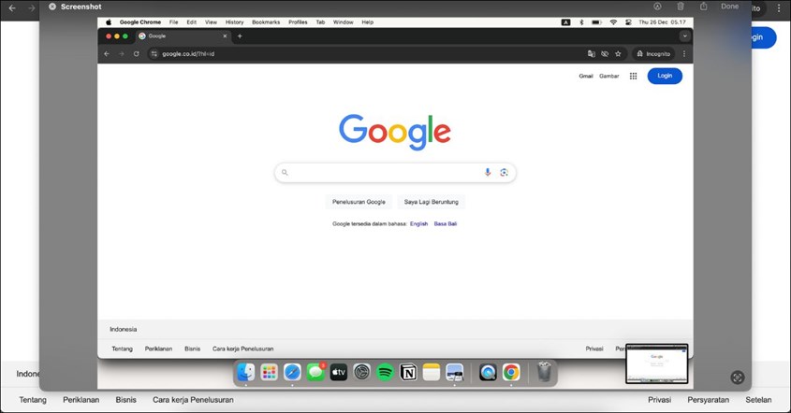The image size is (791, 413).
Task: Click the input source A icon in menu bar
Action: click(x=565, y=22)
